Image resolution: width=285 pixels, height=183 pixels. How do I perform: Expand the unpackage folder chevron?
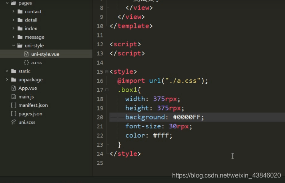[7, 79]
